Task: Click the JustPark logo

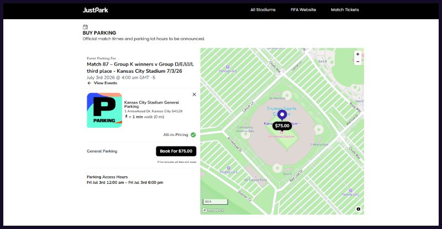Action: (94, 10)
